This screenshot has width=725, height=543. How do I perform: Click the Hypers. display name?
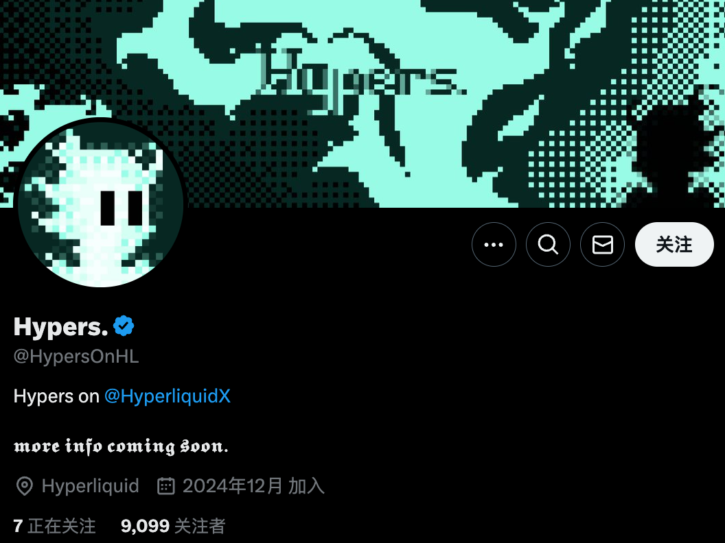60,327
